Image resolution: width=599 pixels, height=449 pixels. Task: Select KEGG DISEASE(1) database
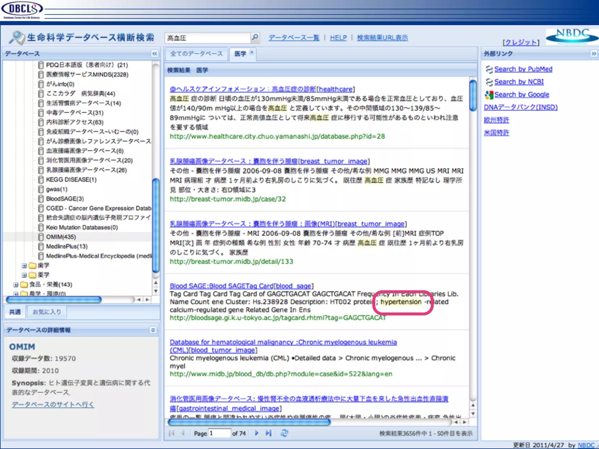point(71,179)
